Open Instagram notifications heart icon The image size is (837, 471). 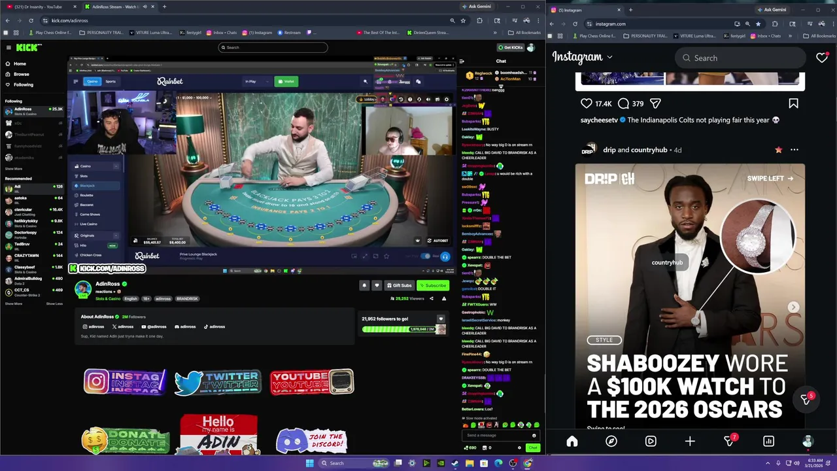click(822, 58)
